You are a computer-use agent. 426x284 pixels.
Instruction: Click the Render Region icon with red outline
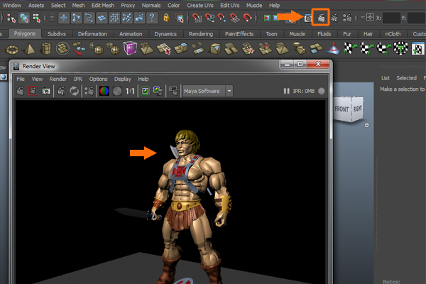[x=33, y=92]
